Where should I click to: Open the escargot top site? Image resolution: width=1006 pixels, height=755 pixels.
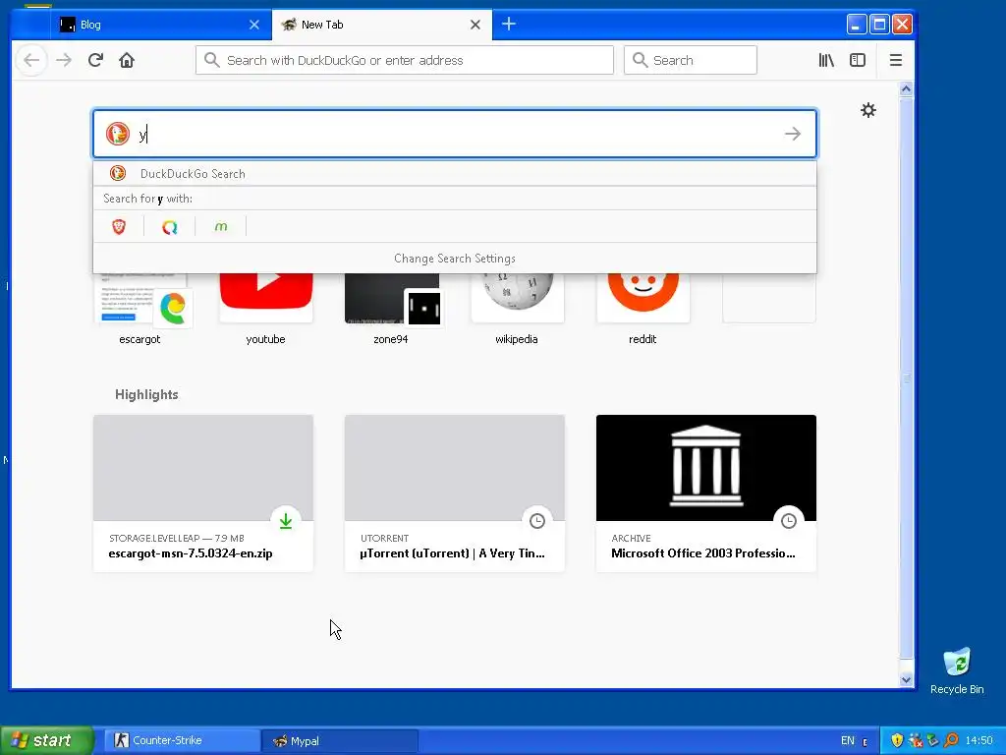tap(140, 308)
